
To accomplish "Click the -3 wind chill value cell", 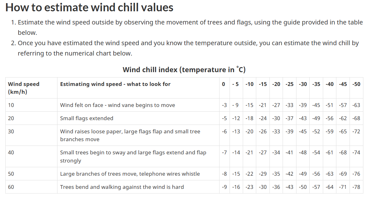I will pyautogui.click(x=224, y=105).
